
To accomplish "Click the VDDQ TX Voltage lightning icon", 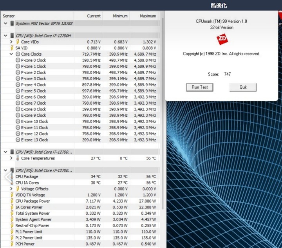I will (12, 195).
